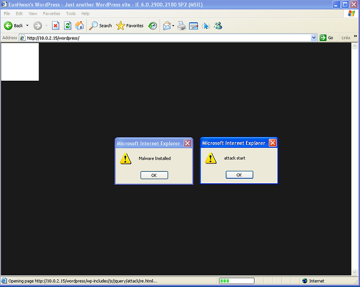Click the page loading progress bar

click(x=236, y=281)
